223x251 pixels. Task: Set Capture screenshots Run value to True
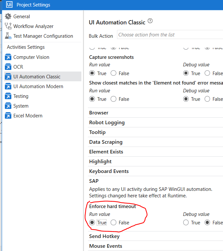point(92,73)
